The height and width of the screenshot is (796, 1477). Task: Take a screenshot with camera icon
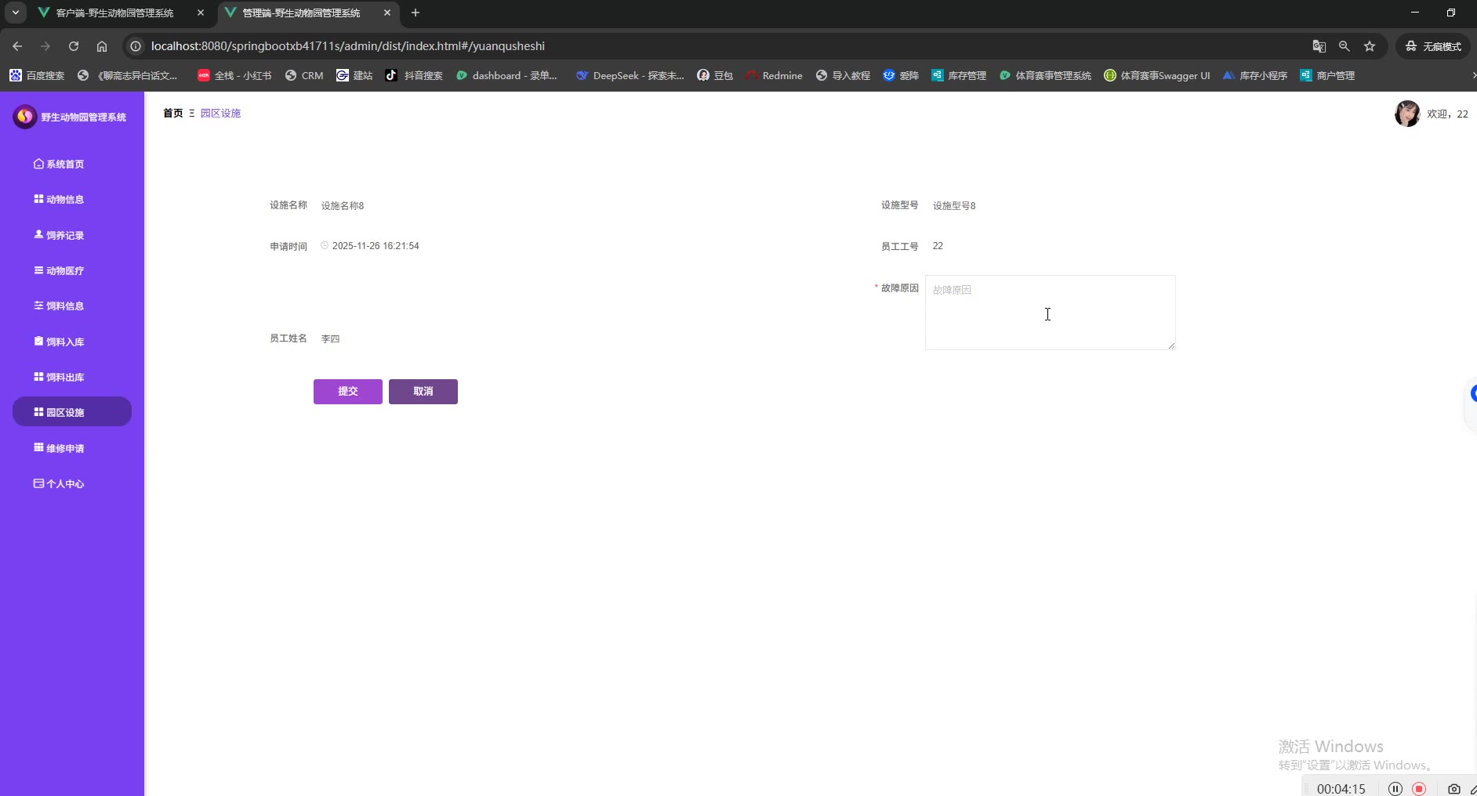(x=1454, y=789)
